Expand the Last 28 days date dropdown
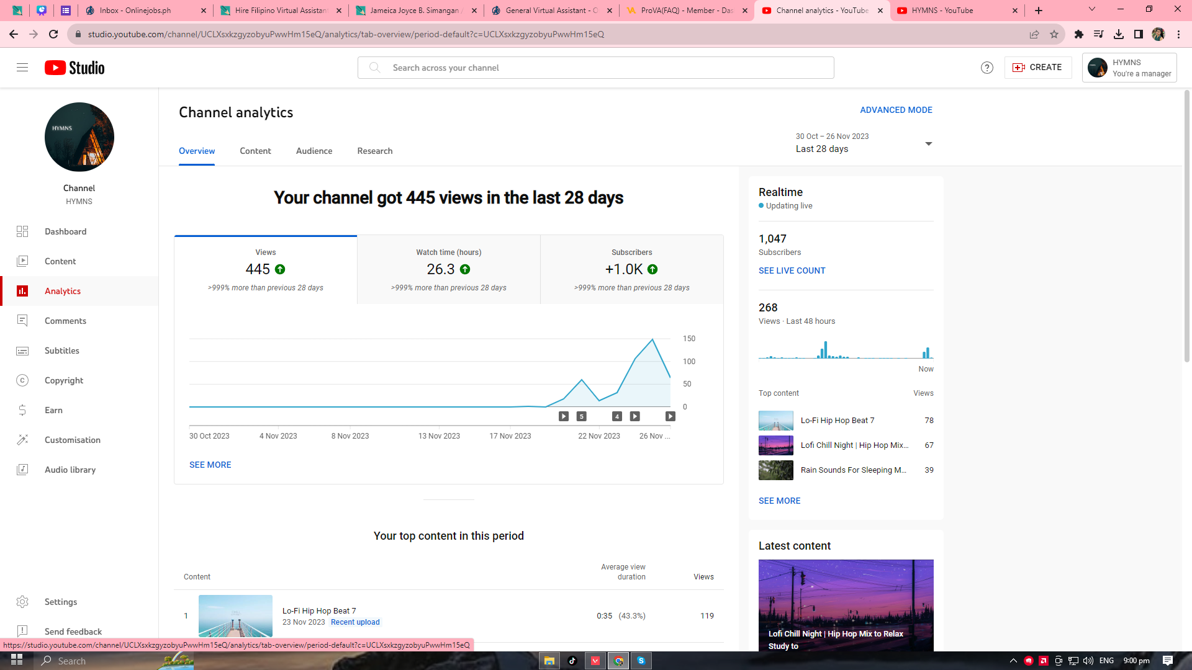 928,144
